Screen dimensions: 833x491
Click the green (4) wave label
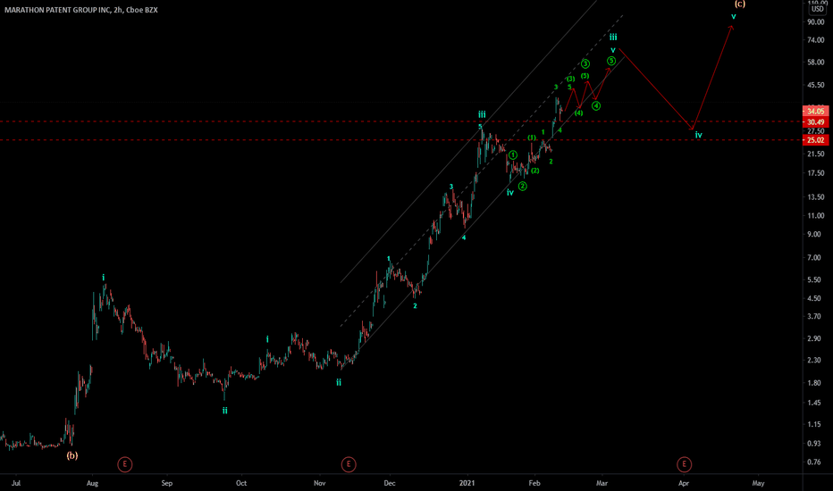[x=578, y=112]
